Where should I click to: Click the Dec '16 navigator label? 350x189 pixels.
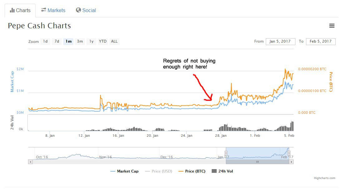[167, 157]
